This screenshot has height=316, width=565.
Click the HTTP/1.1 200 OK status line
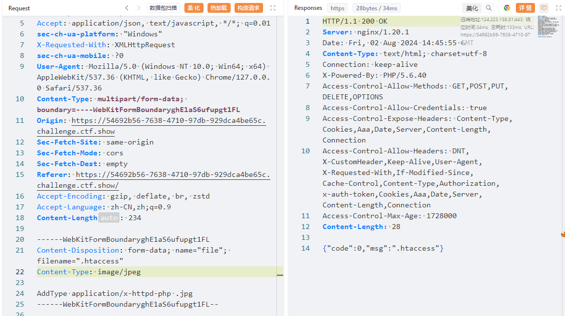(x=355, y=21)
